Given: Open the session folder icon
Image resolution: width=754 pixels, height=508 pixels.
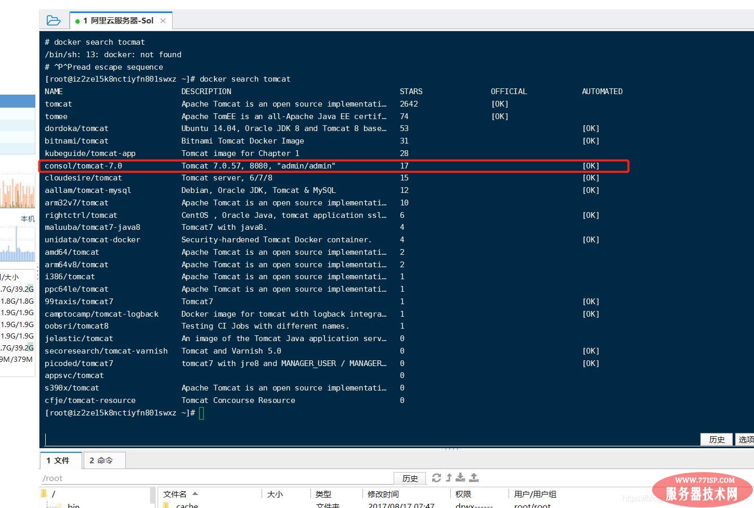Looking at the screenshot, I should tap(54, 20).
